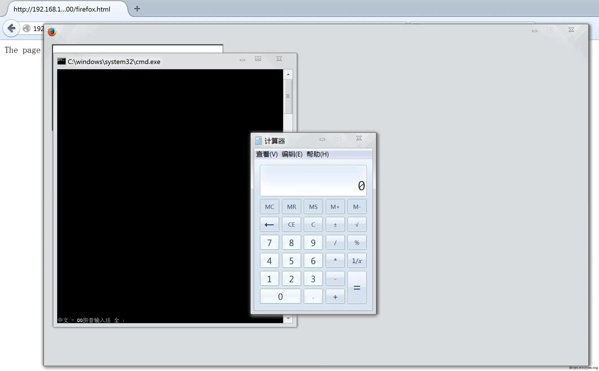Click the globe site identity icon
The width and height of the screenshot is (599, 371).
(x=27, y=28)
